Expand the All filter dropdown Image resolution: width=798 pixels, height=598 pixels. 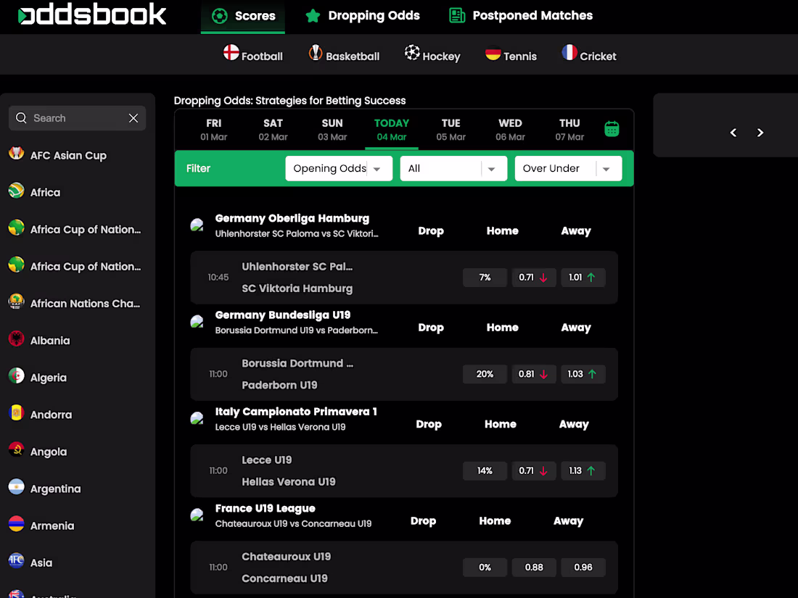(x=453, y=168)
